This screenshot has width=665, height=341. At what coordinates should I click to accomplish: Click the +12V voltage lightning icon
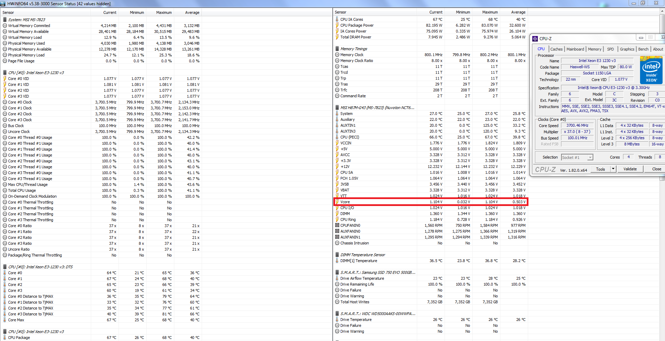pyautogui.click(x=337, y=167)
